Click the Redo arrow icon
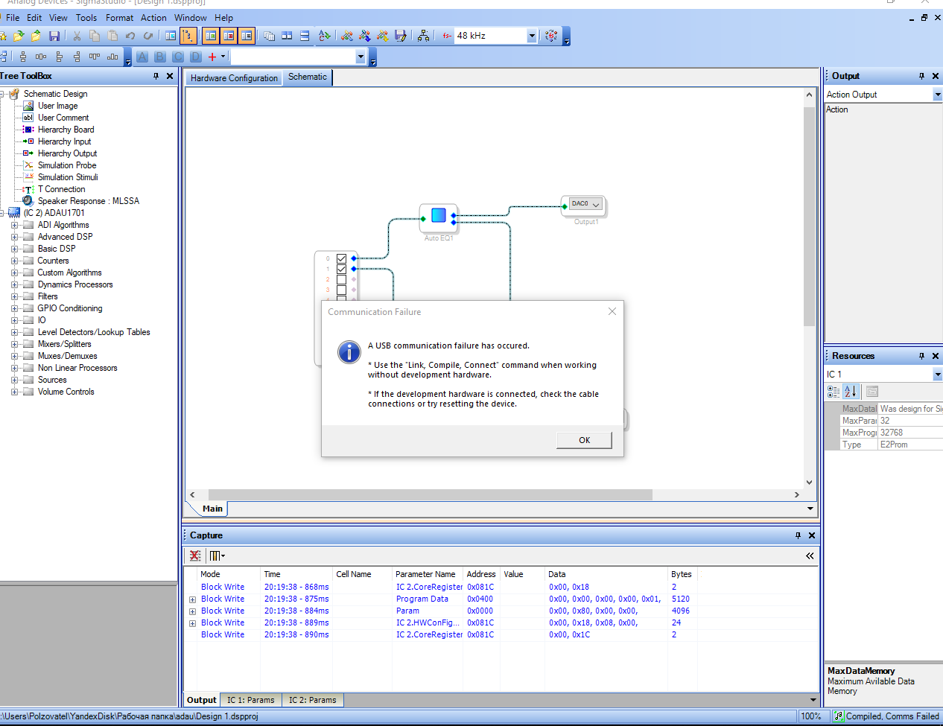Viewport: 943px width, 726px height. click(148, 36)
